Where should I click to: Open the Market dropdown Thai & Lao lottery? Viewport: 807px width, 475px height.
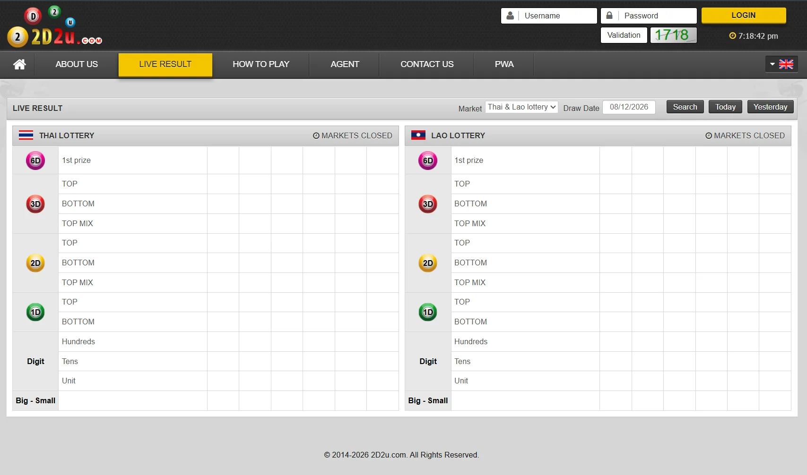pyautogui.click(x=522, y=107)
